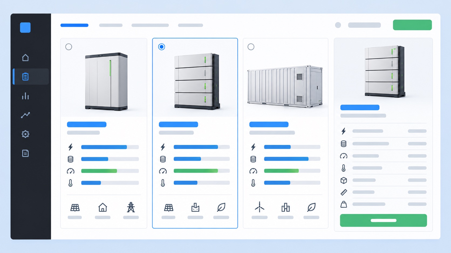Click the container card city buildings icon
The image size is (451, 253).
click(x=286, y=207)
